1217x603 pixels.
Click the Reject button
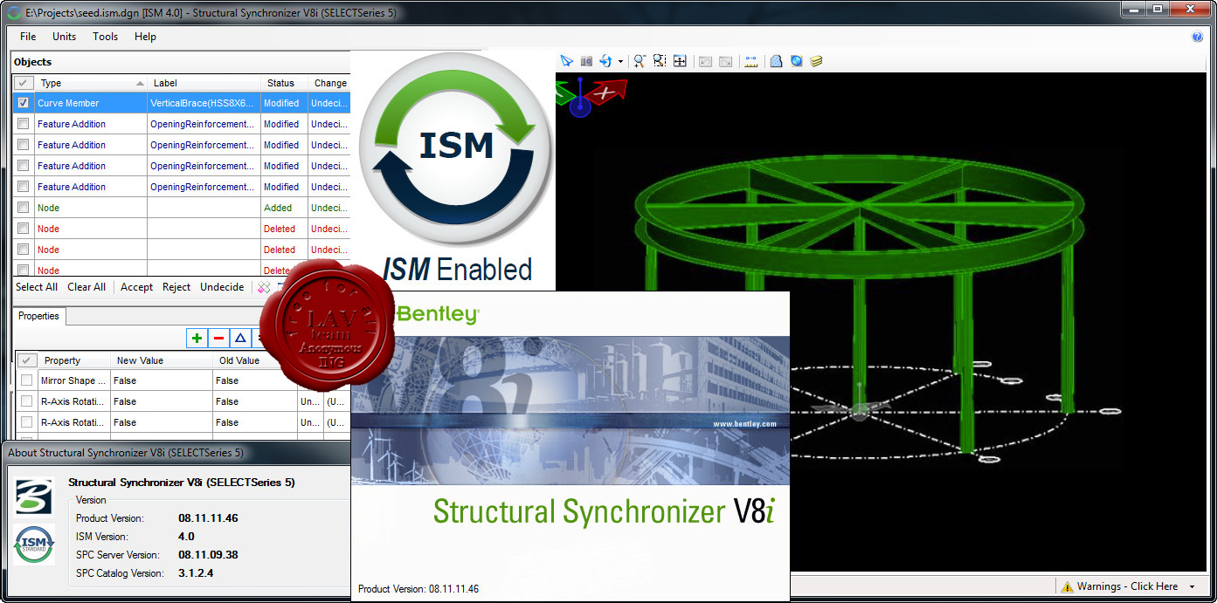[x=176, y=287]
